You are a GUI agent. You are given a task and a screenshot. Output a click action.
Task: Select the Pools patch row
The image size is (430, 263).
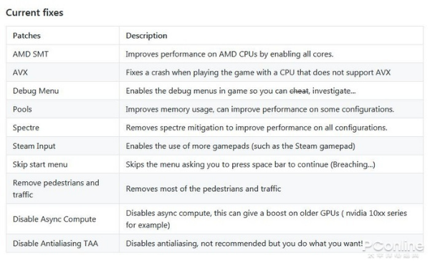click(214, 109)
